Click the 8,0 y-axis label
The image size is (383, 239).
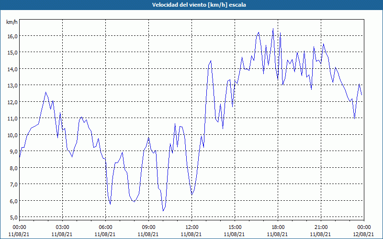tap(14, 168)
